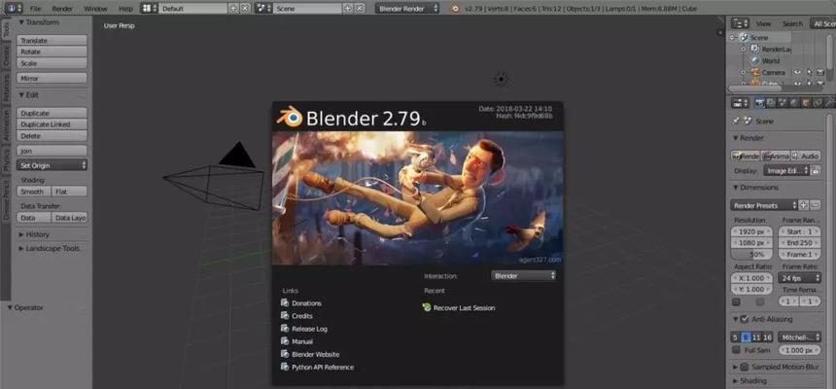
Task: Select 5 anti-aliasing samples
Action: pyautogui.click(x=735, y=337)
